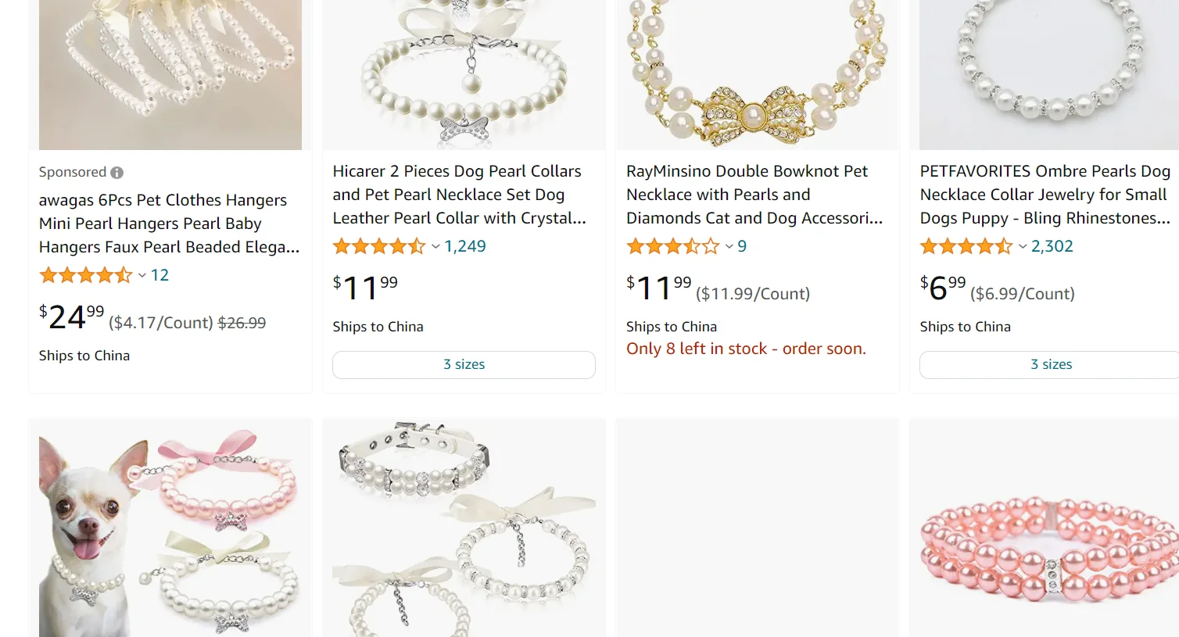This screenshot has height=637, width=1179.
Task: Click the awagas hangers star rating
Action: click(86, 275)
